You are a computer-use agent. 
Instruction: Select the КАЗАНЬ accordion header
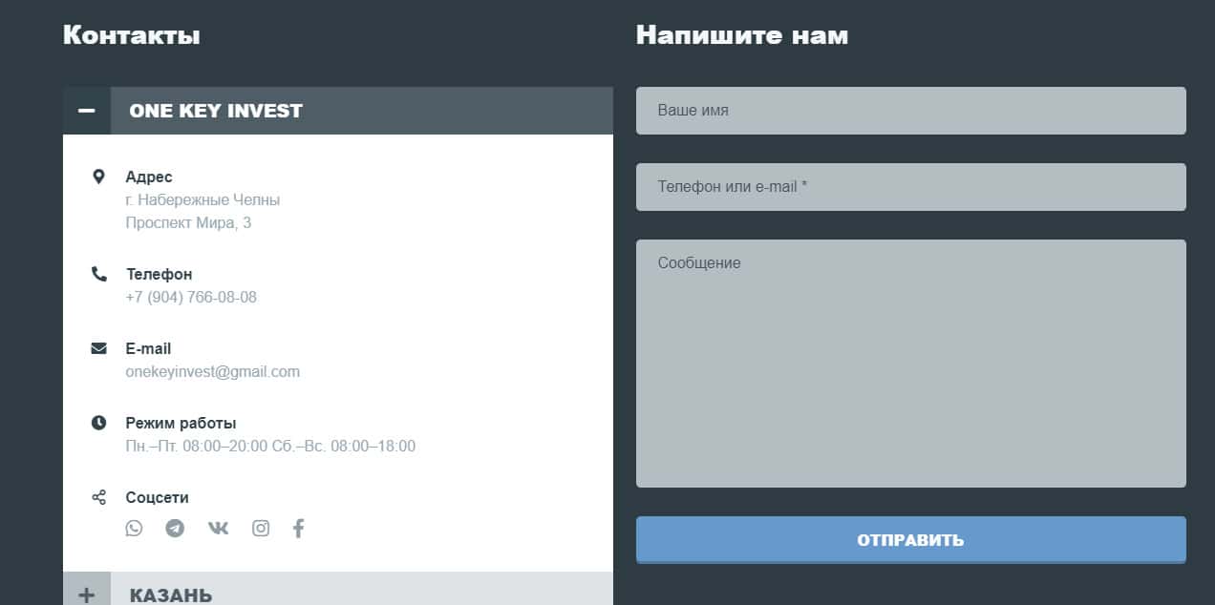pyautogui.click(x=338, y=589)
